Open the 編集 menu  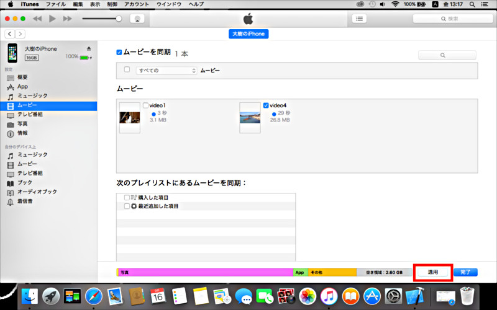(x=78, y=4)
